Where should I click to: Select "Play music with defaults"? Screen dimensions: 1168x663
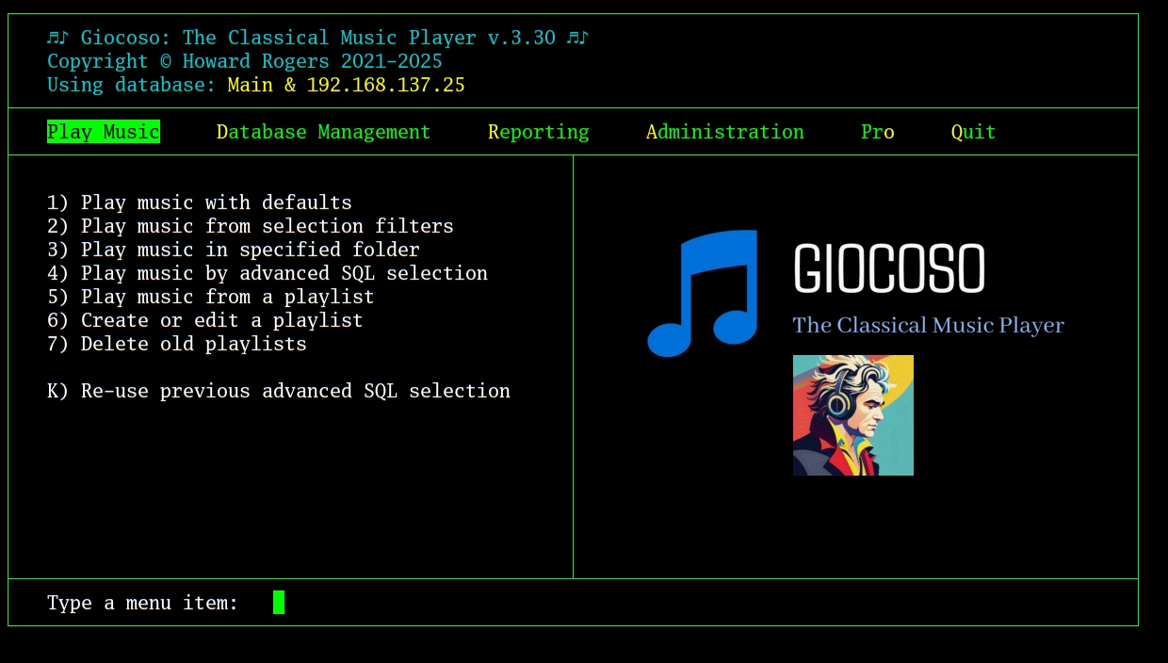(199, 202)
